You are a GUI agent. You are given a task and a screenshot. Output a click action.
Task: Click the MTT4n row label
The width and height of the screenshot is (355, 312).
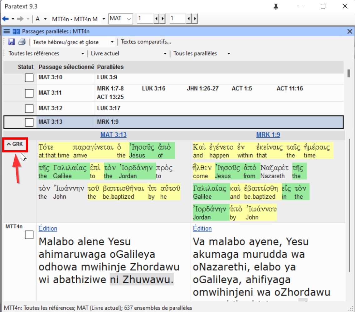[14, 226]
